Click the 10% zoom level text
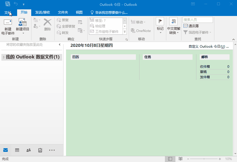Screen dimensions: 237x162 coord(228,159)
